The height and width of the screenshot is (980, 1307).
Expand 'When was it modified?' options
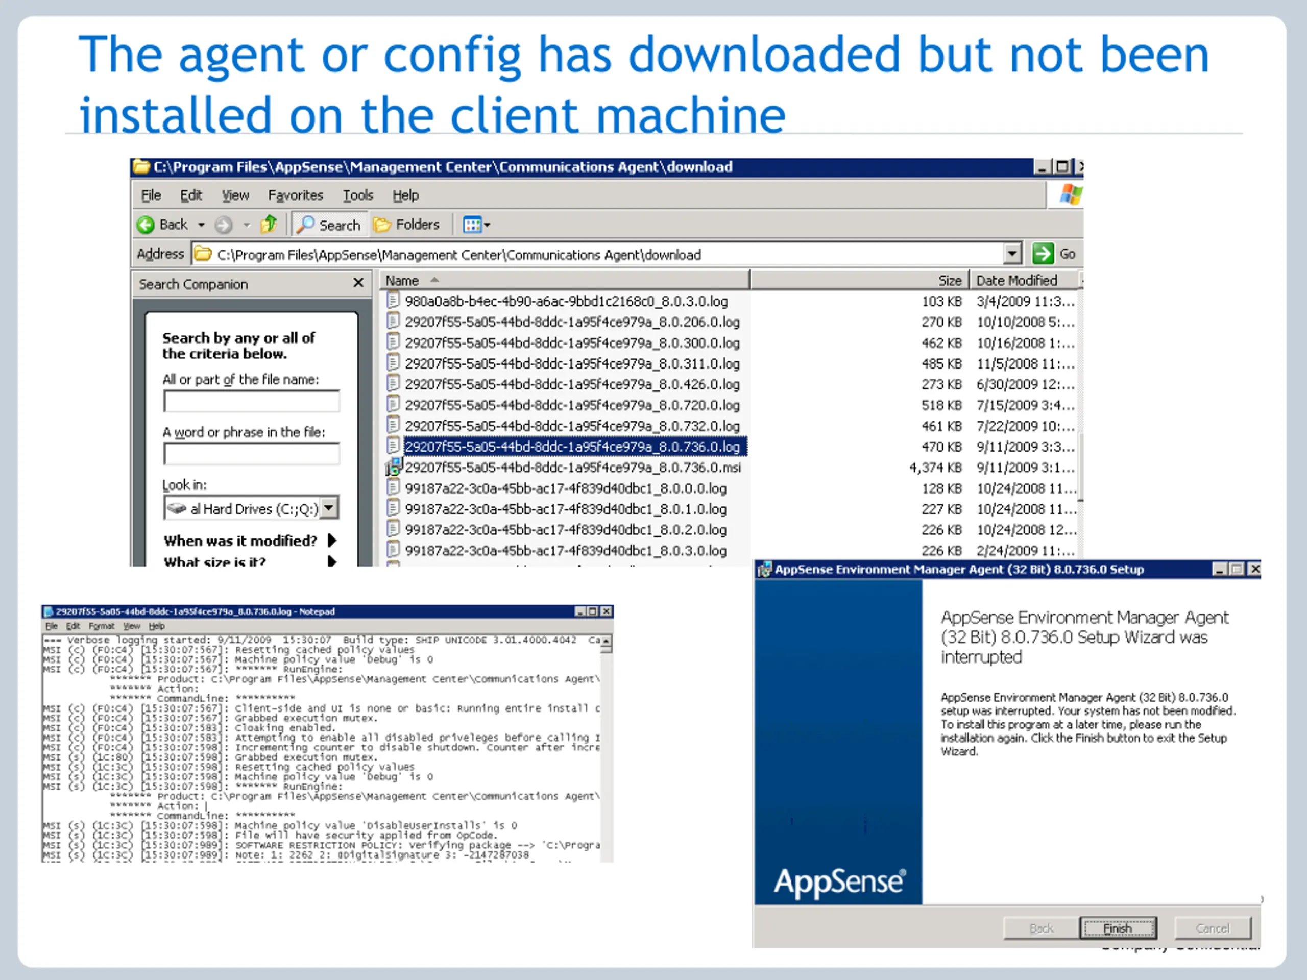tap(332, 541)
